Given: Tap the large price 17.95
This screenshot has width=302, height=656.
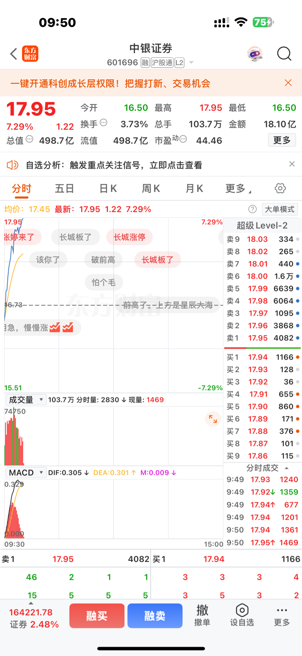Looking at the screenshot, I should click(x=31, y=109).
